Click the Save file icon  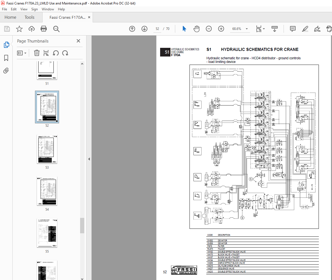7,29
